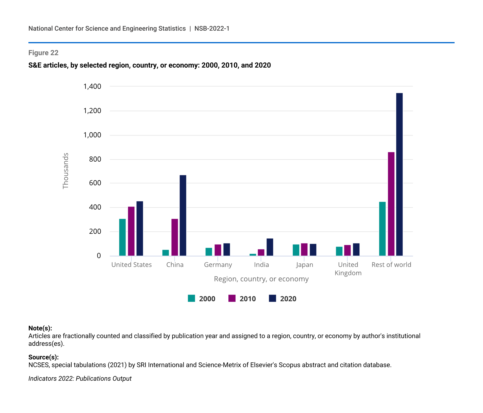The width and height of the screenshot is (483, 413).
Task: Click the United States 2020 bar
Action: point(140,228)
